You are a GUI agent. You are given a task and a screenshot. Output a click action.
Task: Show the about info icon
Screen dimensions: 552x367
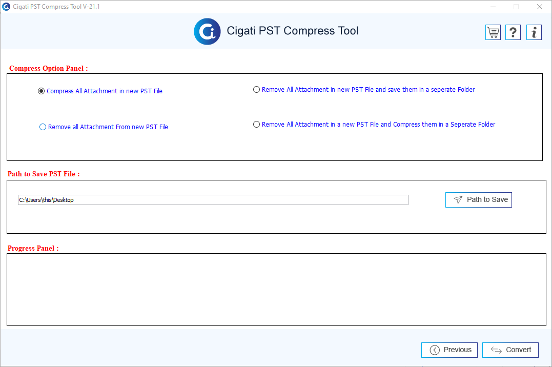(534, 32)
